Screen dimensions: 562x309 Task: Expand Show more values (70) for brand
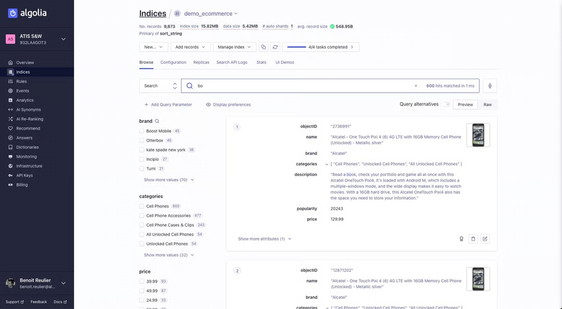click(169, 180)
